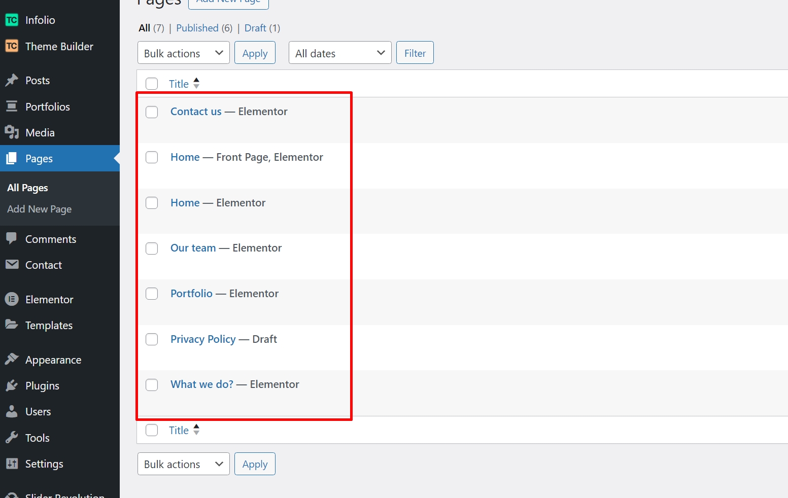
Task: Click the top Apply button
Action: click(255, 53)
